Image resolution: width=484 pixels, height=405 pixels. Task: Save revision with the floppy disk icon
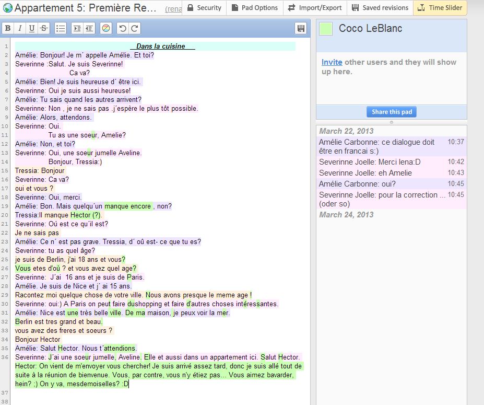[301, 29]
